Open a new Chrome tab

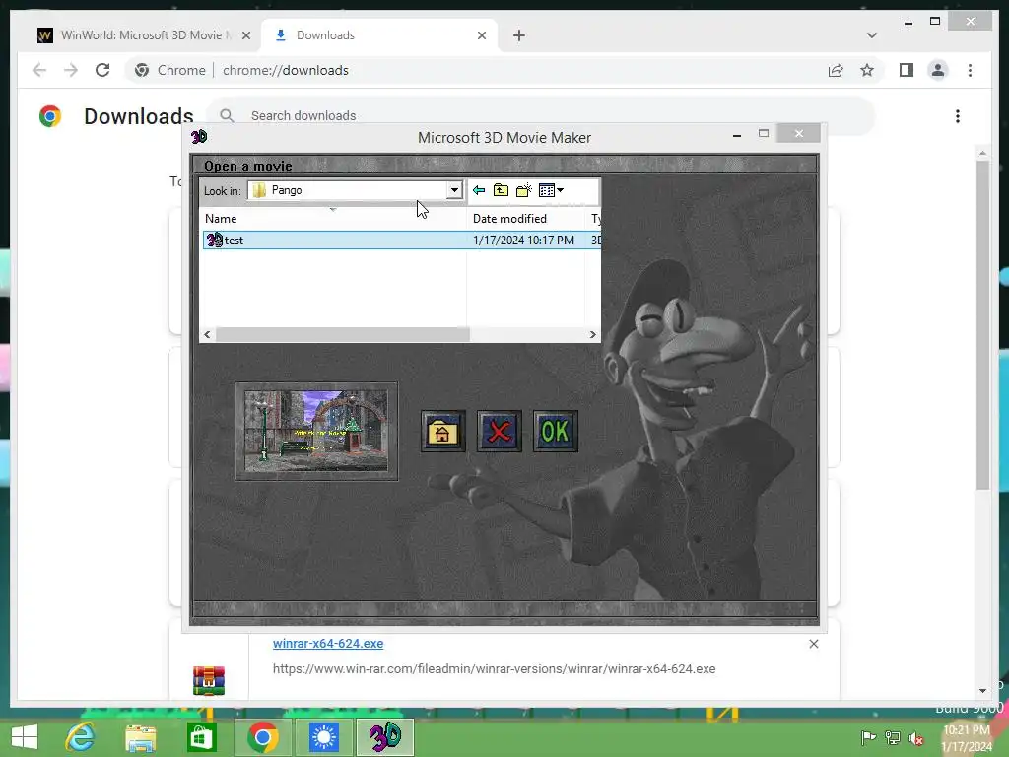tap(518, 35)
